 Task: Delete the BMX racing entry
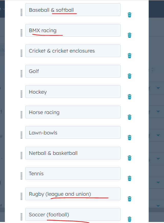[x=130, y=35]
